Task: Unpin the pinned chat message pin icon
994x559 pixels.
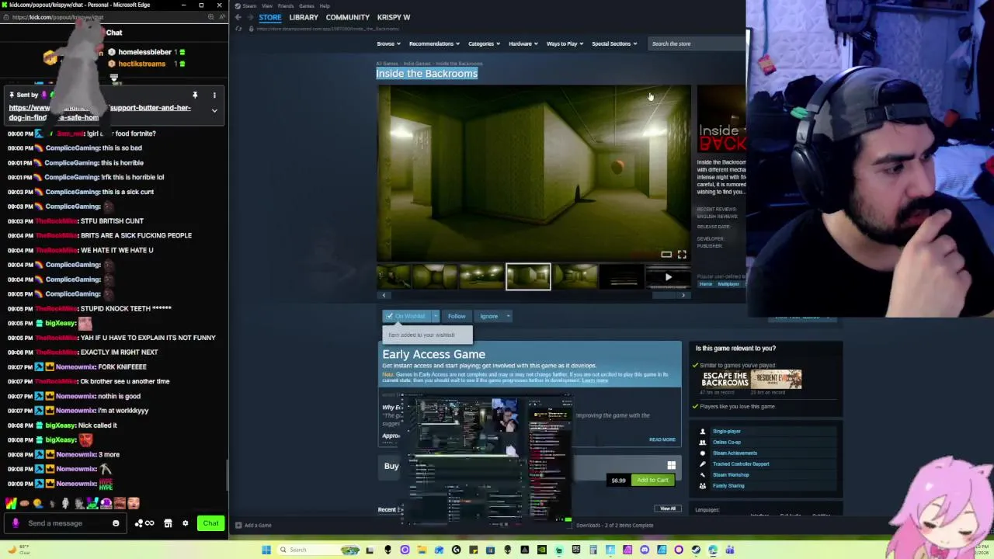Action: pyautogui.click(x=195, y=95)
